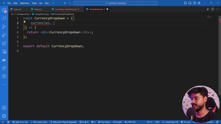Change UTF-8 file encoding
Viewport: 221px width, 124px height.
pos(150,122)
